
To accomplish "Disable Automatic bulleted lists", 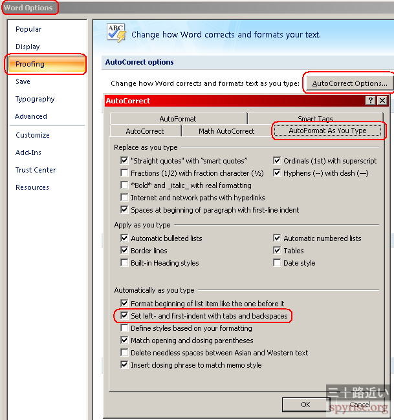I will click(x=124, y=238).
